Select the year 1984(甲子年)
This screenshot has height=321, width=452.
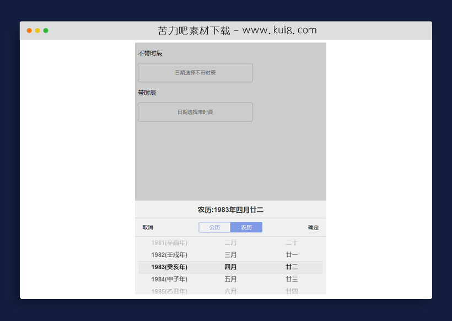coord(169,279)
